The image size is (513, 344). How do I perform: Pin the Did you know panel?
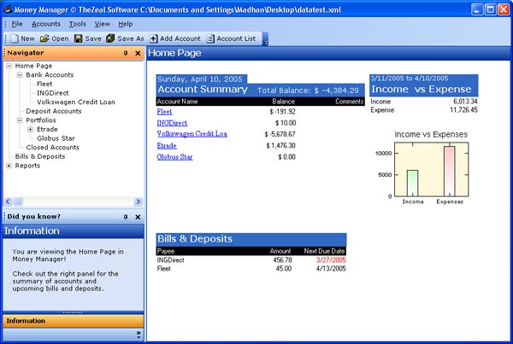tap(126, 217)
